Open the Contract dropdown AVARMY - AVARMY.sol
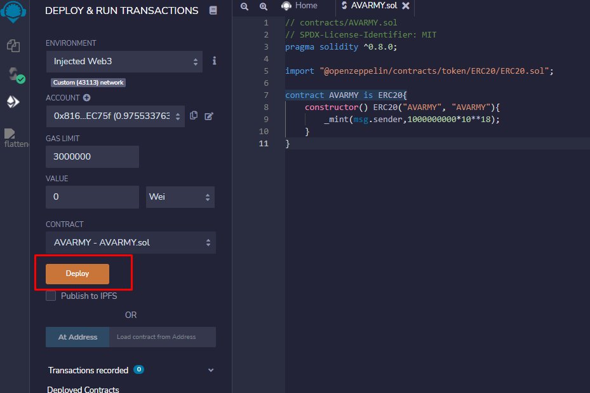Screen dimensions: 590x393 (x=131, y=243)
